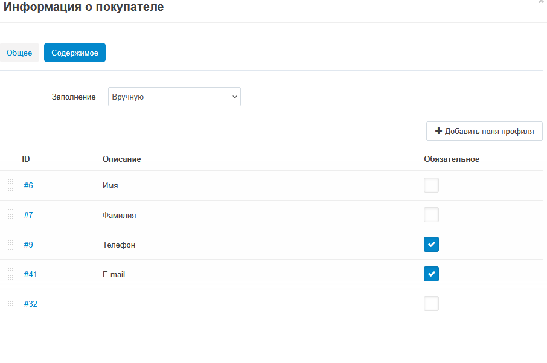Uncheck Обязательное for E-mail

point(431,274)
